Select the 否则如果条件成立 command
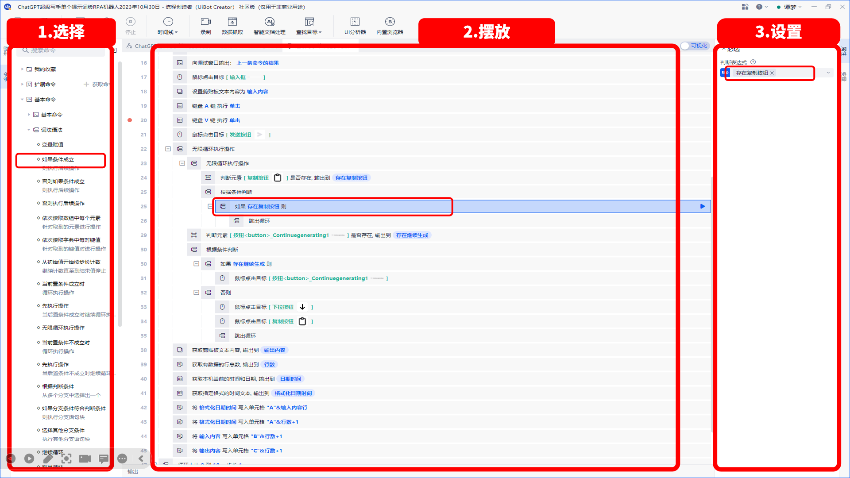This screenshot has width=850, height=478. 63,181
